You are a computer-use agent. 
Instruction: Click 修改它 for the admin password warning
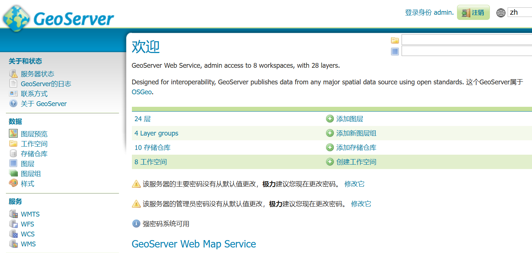pyautogui.click(x=361, y=204)
